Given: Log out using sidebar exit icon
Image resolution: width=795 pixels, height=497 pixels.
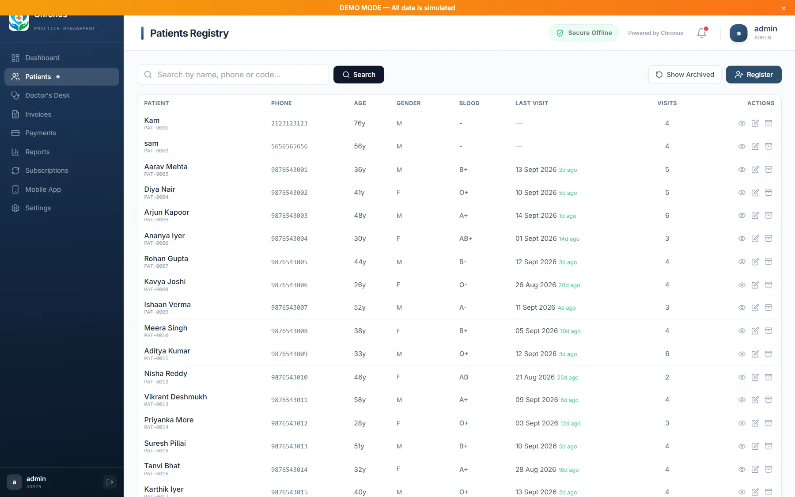Looking at the screenshot, I should point(110,482).
